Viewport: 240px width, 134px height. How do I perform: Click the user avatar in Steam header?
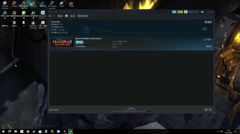pos(186,12)
